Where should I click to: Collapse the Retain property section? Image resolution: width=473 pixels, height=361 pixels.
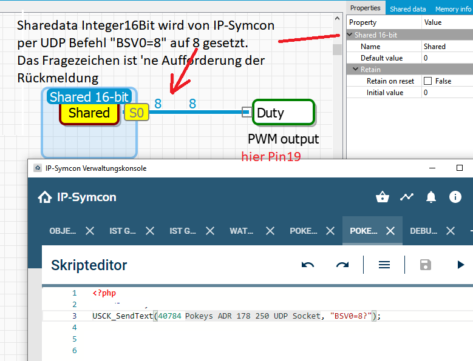(x=356, y=70)
